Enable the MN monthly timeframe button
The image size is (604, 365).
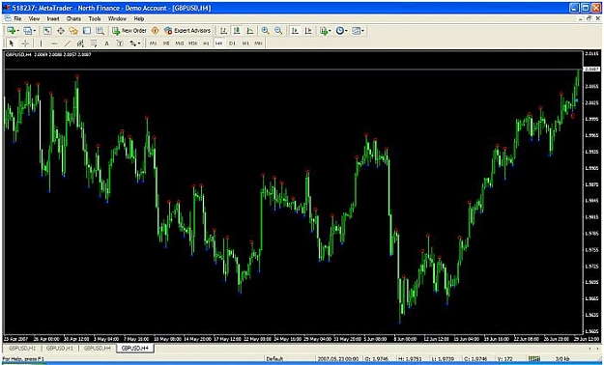258,43
